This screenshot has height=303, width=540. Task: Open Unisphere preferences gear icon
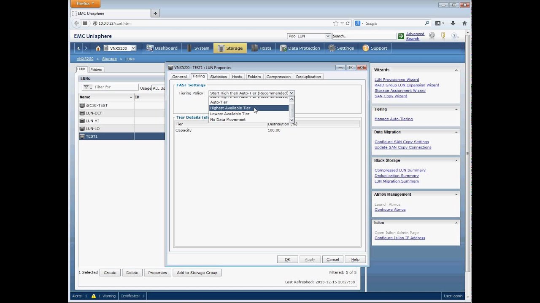(432, 36)
